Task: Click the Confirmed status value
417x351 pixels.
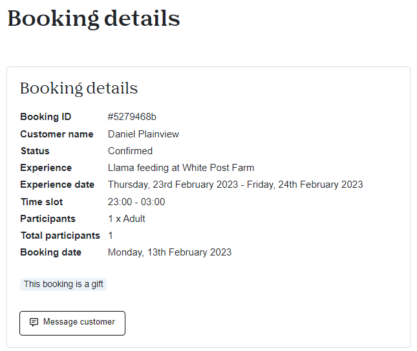Action: 130,151
